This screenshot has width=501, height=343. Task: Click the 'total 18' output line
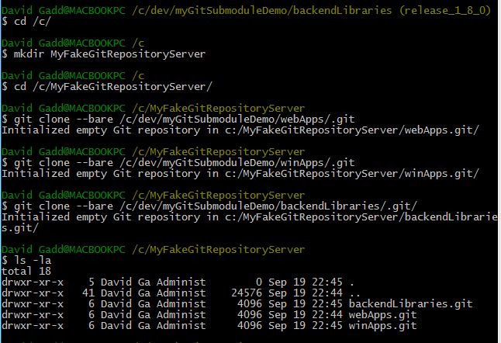pyautogui.click(x=26, y=271)
